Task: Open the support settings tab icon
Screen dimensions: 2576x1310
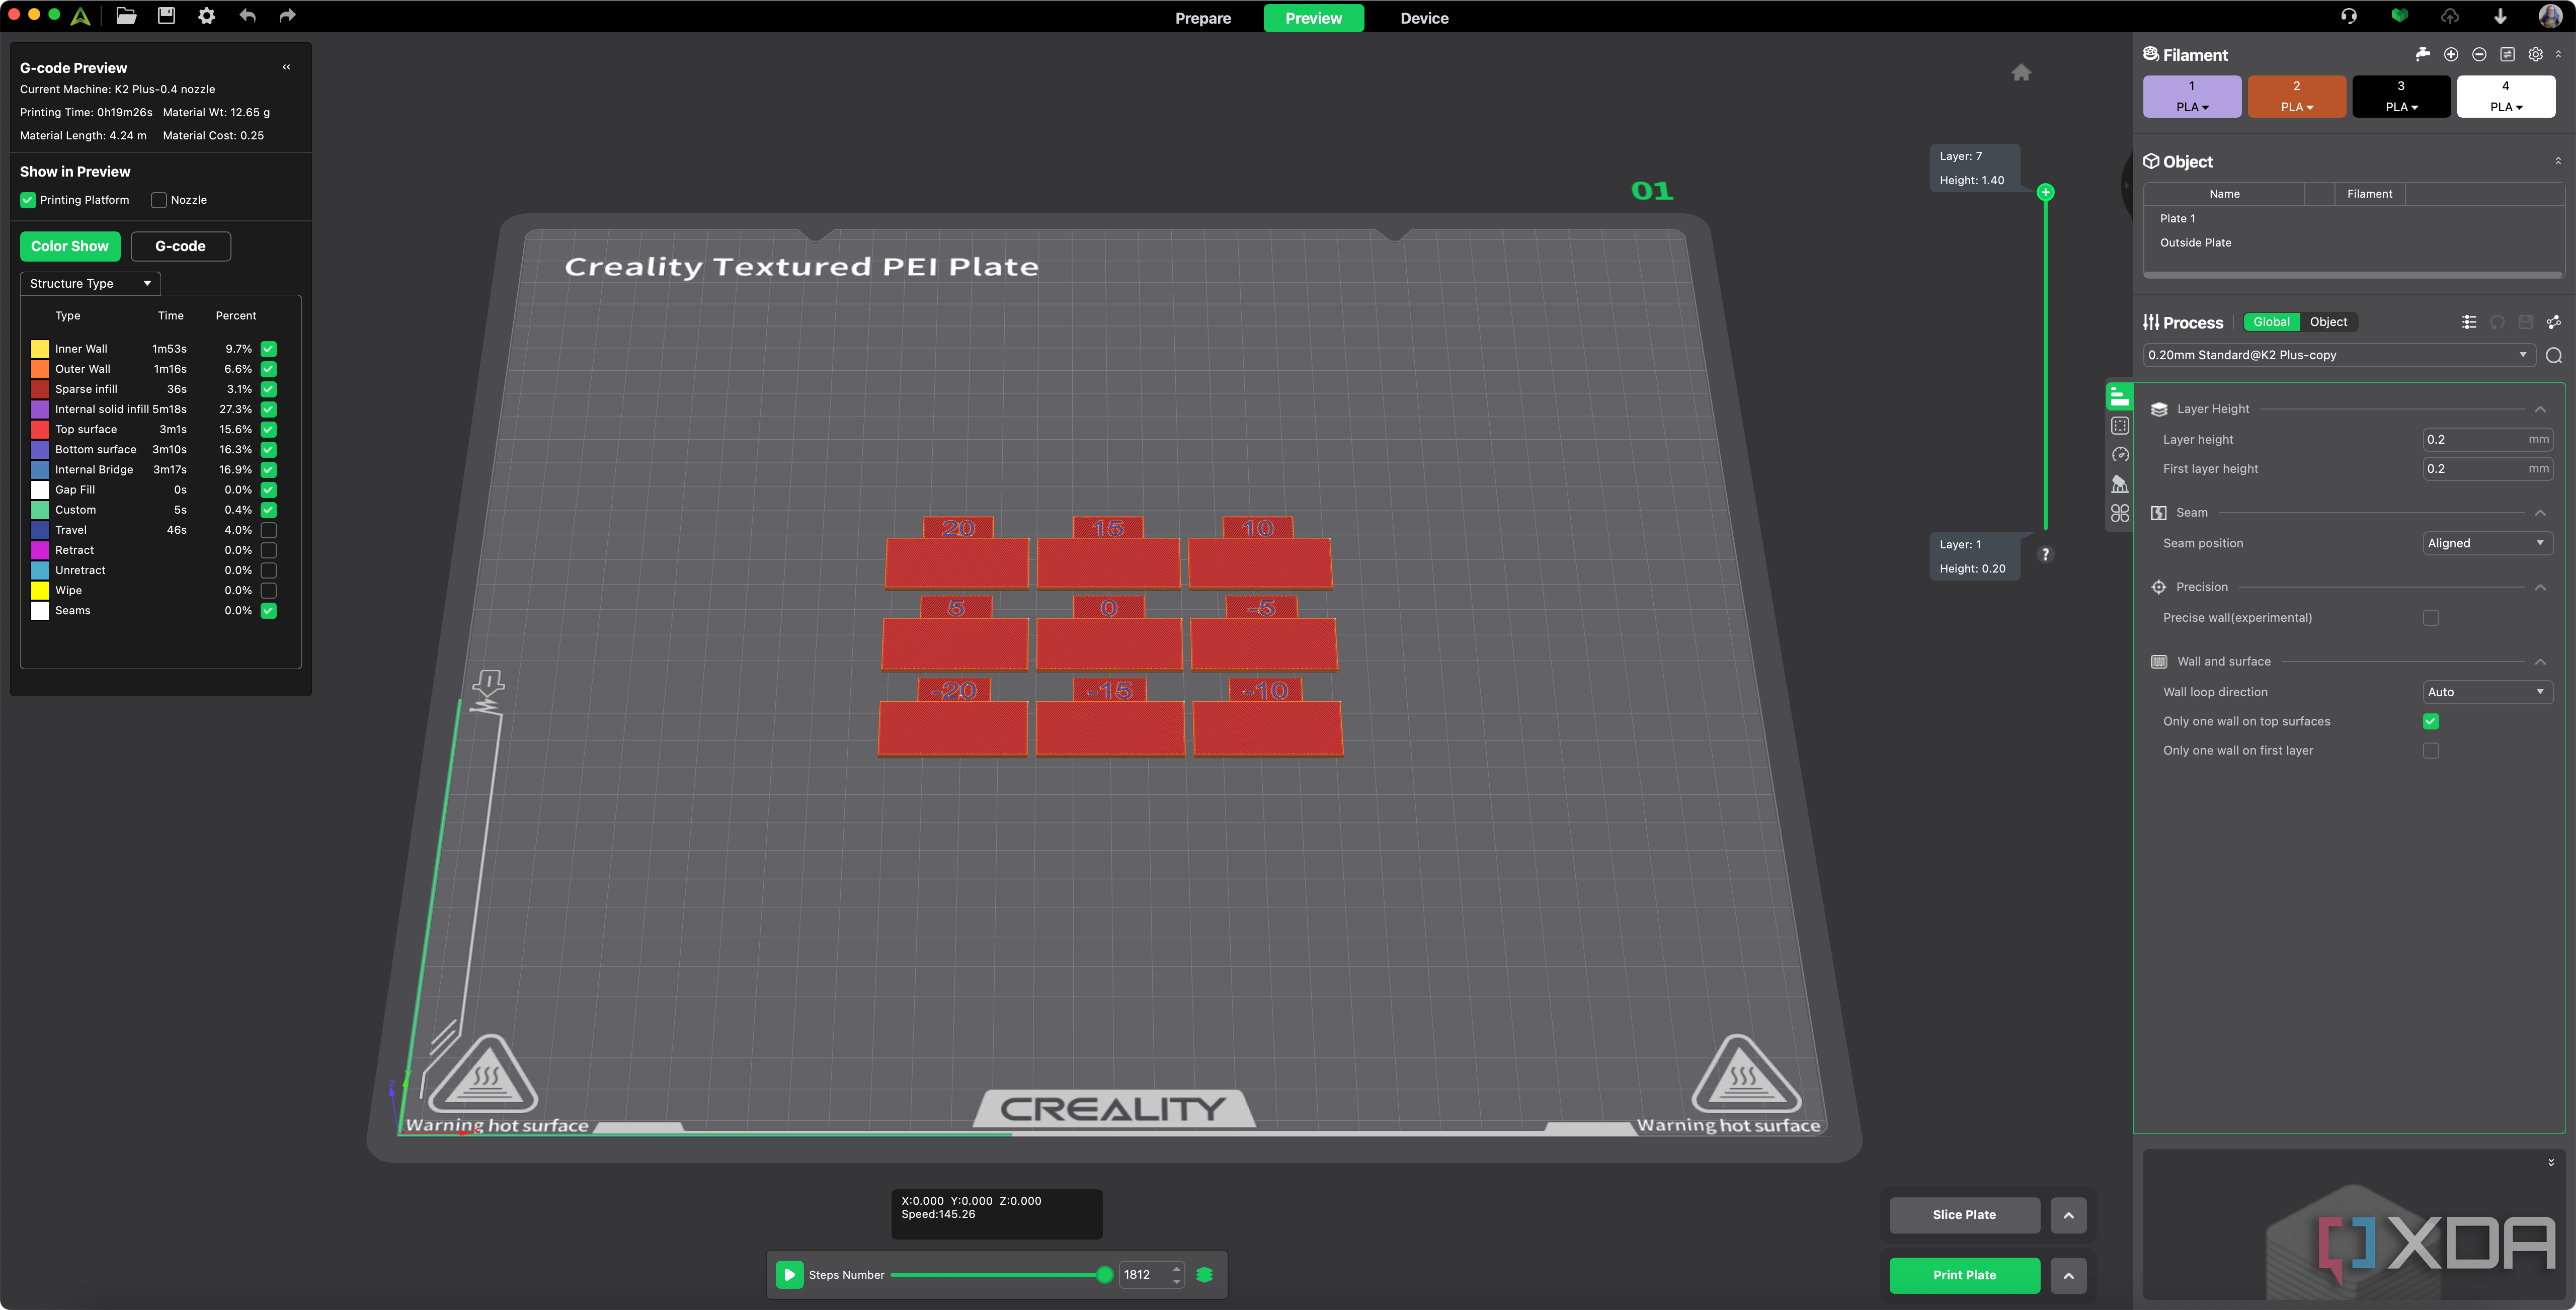Action: click(2120, 484)
